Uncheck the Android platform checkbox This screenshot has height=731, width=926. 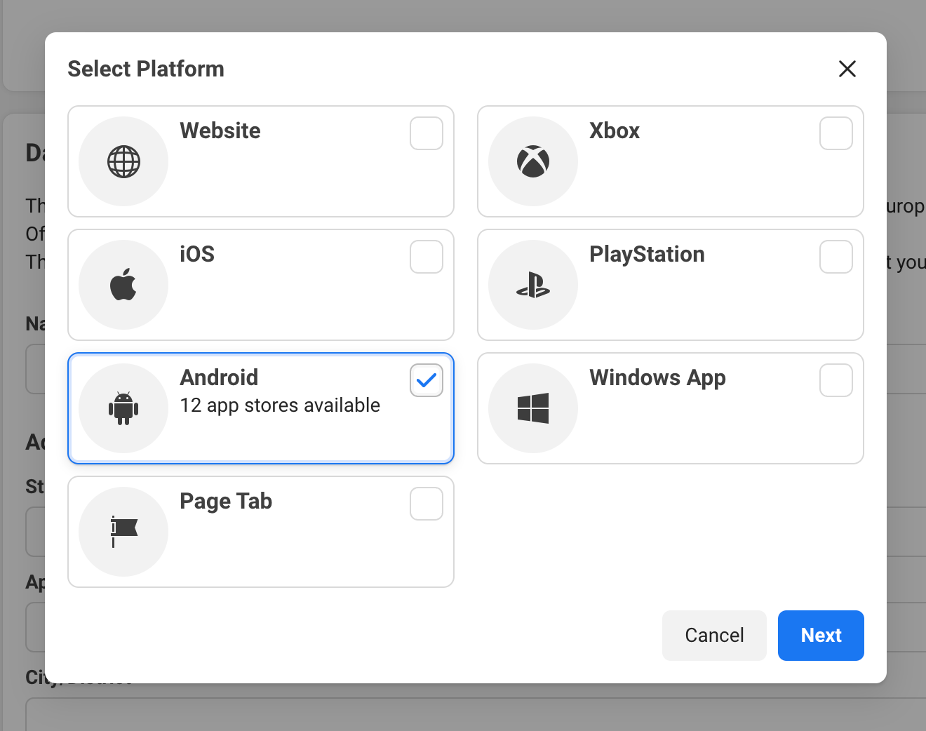click(427, 380)
